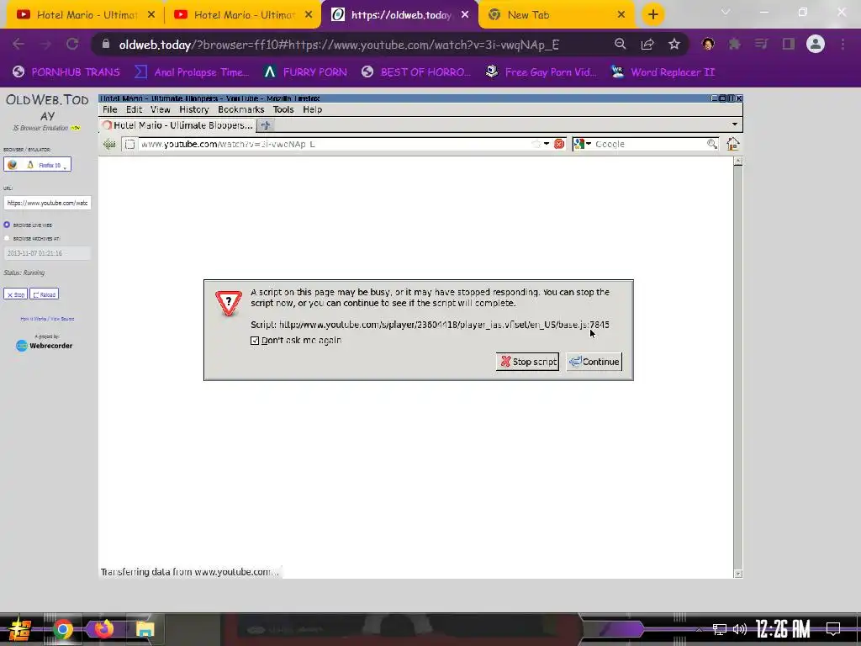
Task: Click the search magnifier in Firefox Google box
Action: click(712, 144)
